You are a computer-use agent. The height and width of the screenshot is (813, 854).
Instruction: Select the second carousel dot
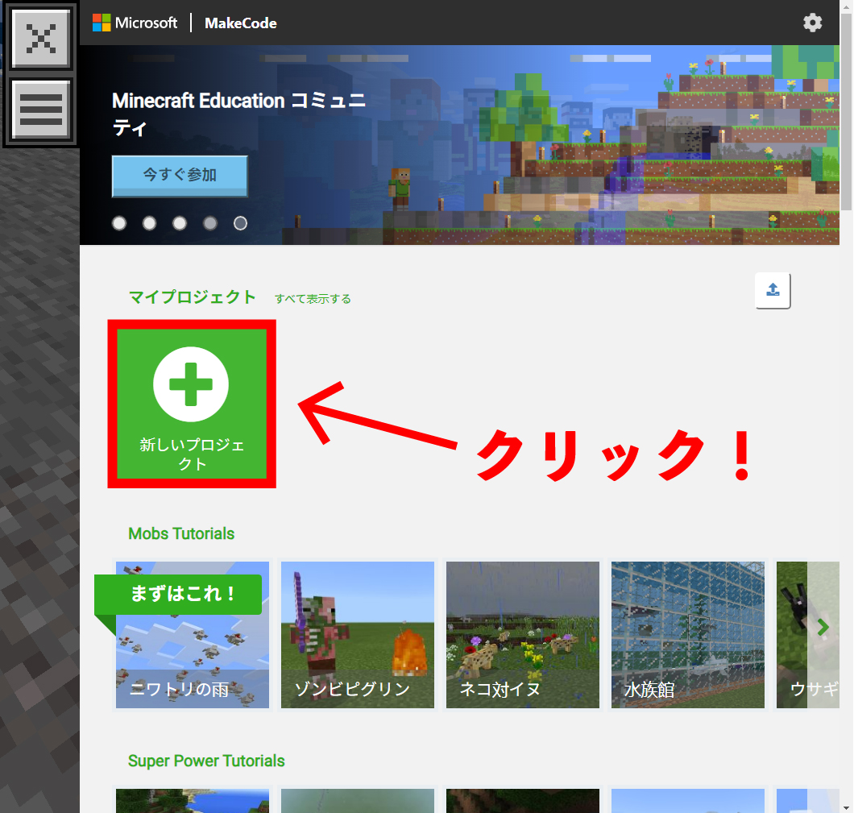(x=149, y=223)
